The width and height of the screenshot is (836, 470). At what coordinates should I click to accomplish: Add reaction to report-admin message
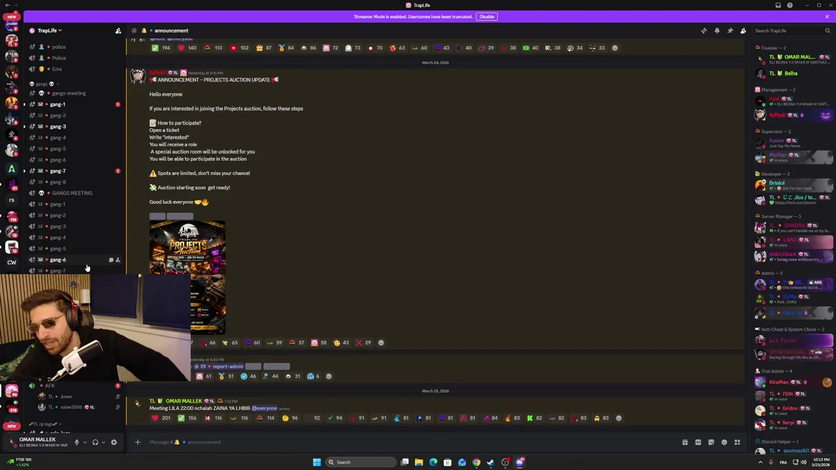(329, 376)
